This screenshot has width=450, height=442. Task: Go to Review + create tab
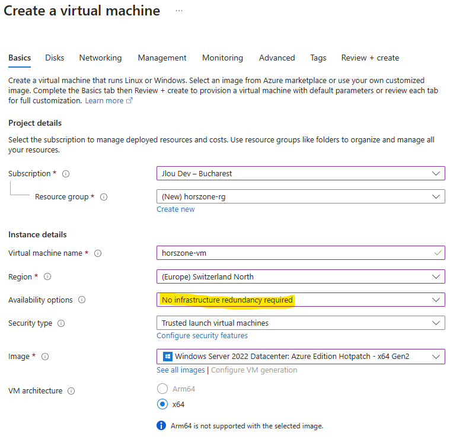point(370,58)
